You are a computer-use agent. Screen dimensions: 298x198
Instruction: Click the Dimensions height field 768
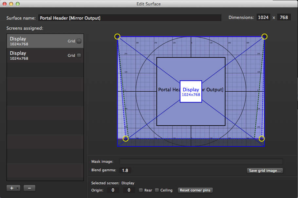click(284, 18)
